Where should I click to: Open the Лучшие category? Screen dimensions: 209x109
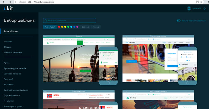[x=8, y=42]
